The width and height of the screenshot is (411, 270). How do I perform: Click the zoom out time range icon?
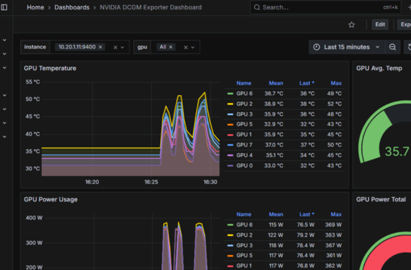[x=393, y=47]
